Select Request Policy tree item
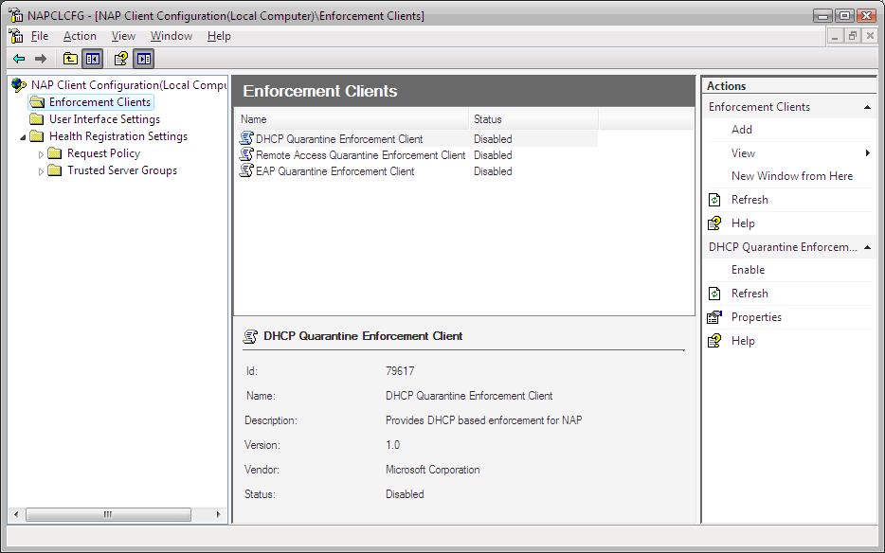The height and width of the screenshot is (553, 885). click(x=103, y=153)
